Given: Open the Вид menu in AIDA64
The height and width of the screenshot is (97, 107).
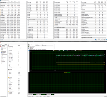Looking at the screenshot, I should coord(2,43).
